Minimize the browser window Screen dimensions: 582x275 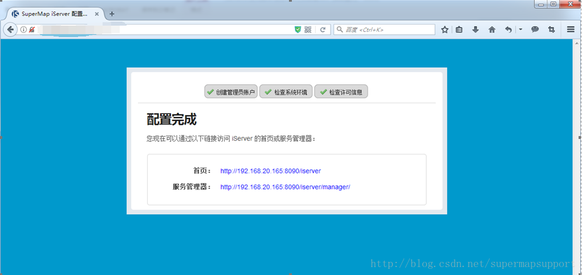pos(542,4)
